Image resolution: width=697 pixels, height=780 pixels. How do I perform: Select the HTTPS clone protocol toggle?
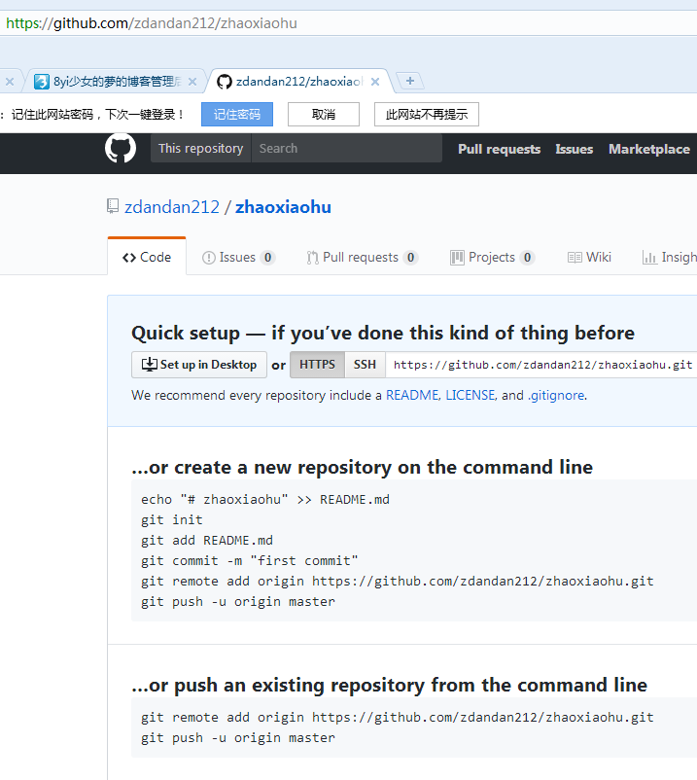(317, 365)
